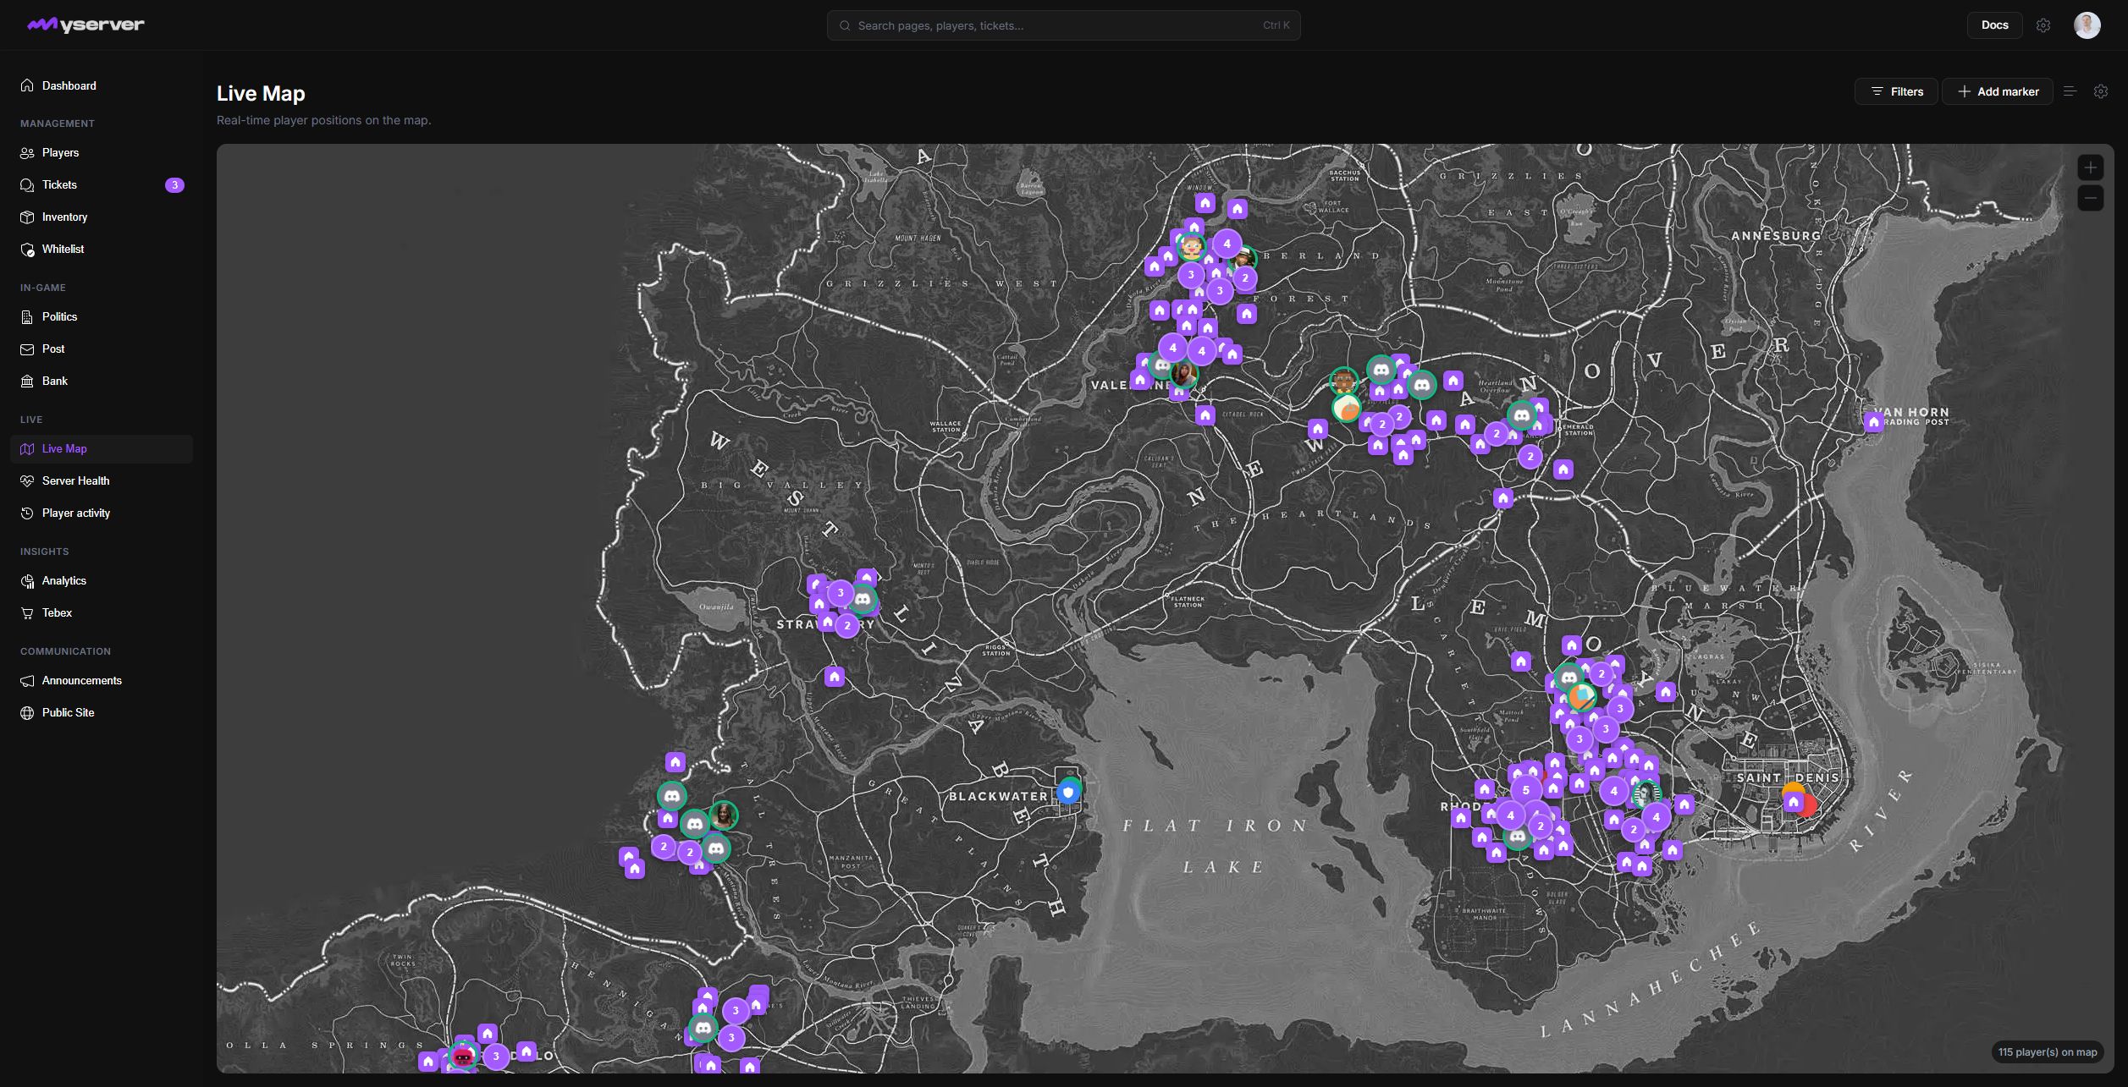Click the 115 player(s) on map label
The image size is (2128, 1087).
click(x=2048, y=1052)
